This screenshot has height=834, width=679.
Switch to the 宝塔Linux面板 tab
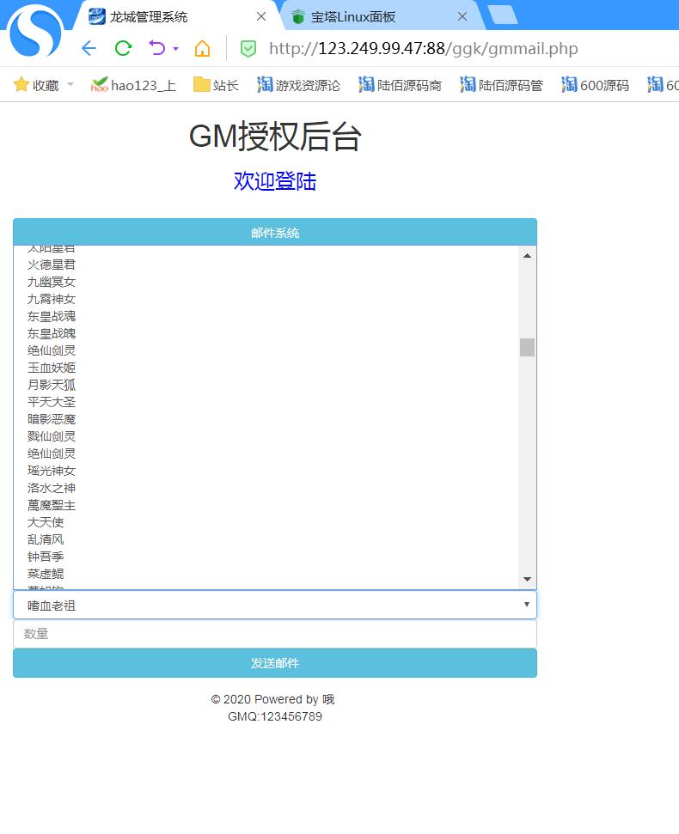pyautogui.click(x=370, y=16)
